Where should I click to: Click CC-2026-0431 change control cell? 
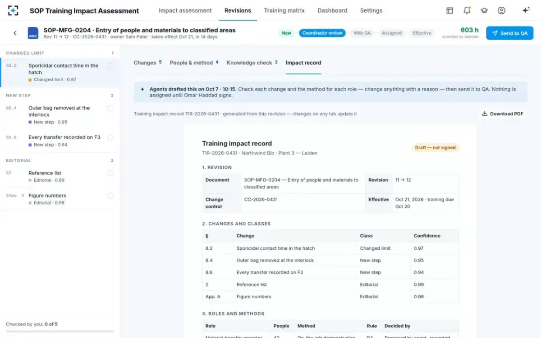point(261,199)
